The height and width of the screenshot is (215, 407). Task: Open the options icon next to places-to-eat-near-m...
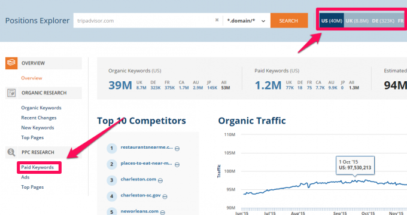tap(177, 165)
